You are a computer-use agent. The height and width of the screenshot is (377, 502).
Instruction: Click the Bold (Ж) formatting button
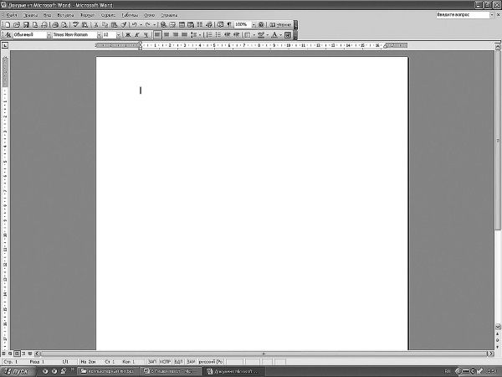(x=127, y=35)
